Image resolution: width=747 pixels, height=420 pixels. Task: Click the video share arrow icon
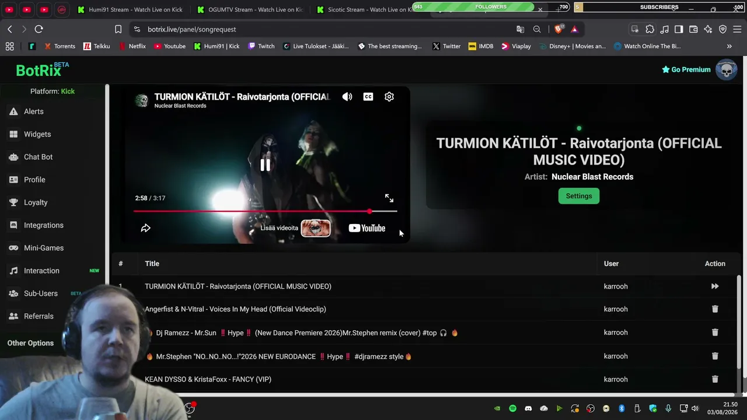[146, 228]
